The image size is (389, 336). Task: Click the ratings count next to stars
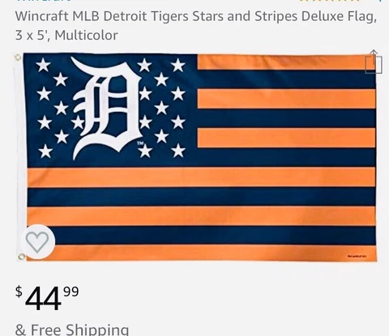[x=380, y=1]
